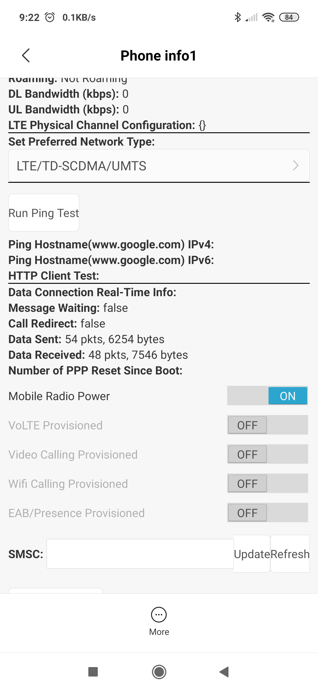Toggle Video Calling Provisioned switch

(x=267, y=454)
